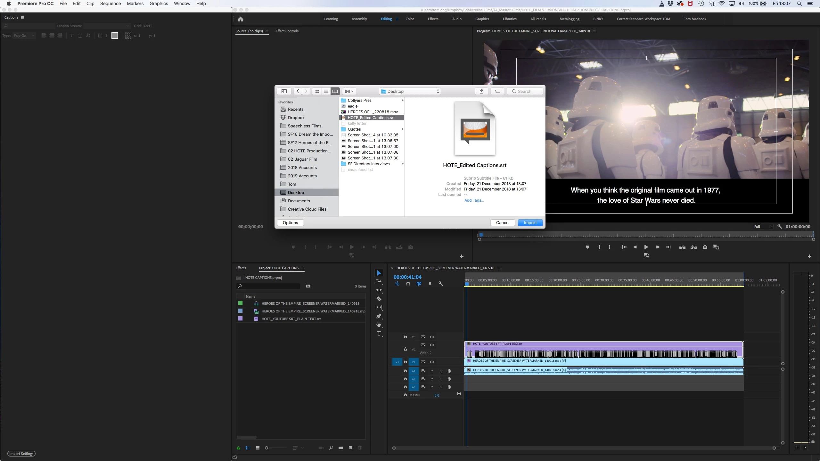Select the Type tool
Image resolution: width=820 pixels, height=461 pixels.
(x=379, y=333)
